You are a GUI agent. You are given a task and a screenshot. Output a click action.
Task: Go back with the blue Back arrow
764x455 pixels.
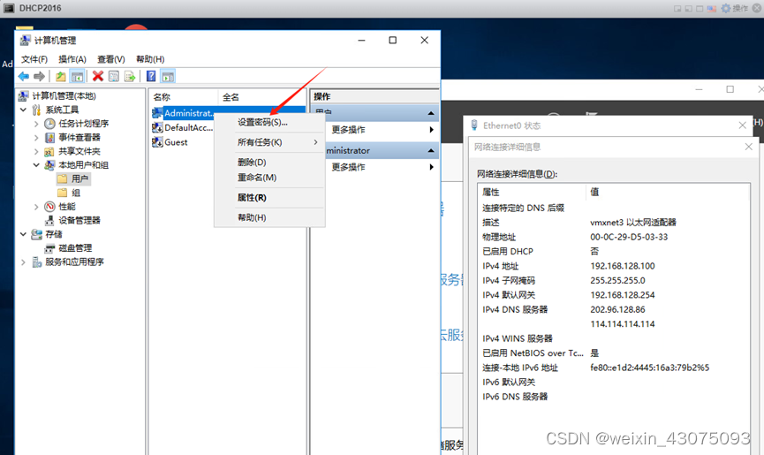23,77
